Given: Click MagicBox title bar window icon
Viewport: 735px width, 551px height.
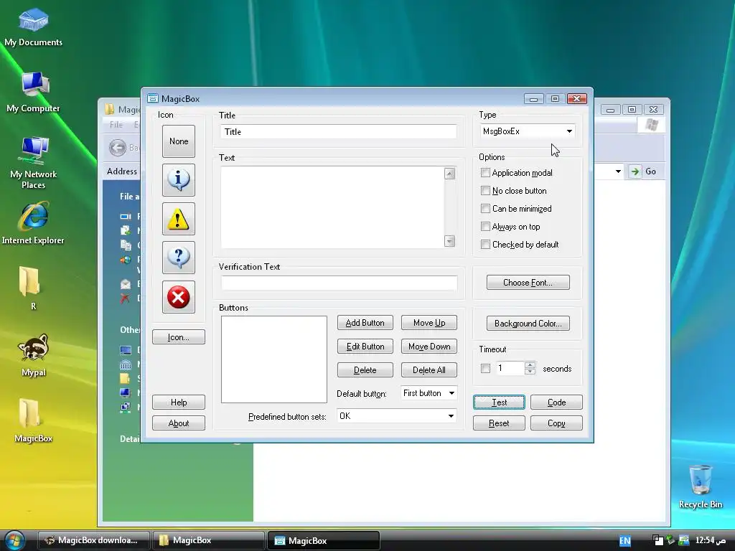Looking at the screenshot, I should (x=153, y=98).
